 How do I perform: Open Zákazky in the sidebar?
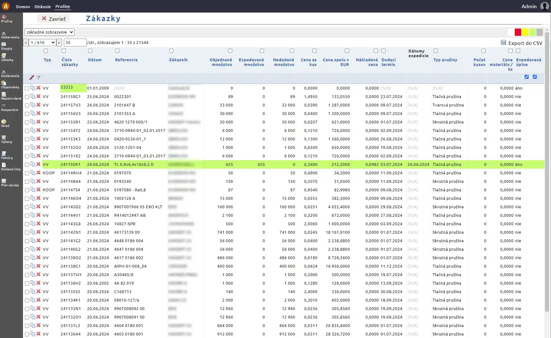(7, 57)
